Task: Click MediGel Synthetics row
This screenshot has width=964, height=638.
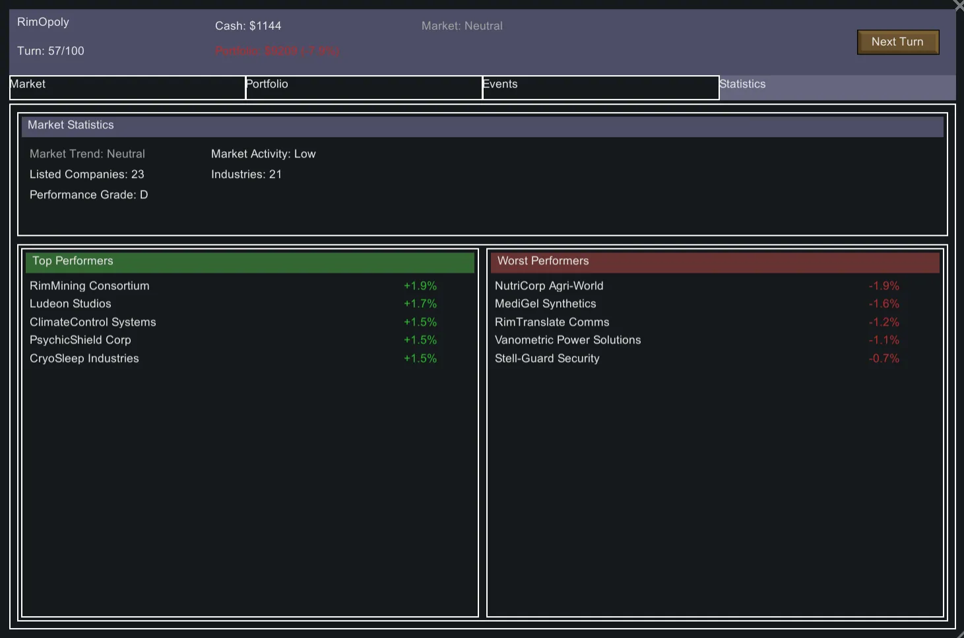Action: coord(546,304)
